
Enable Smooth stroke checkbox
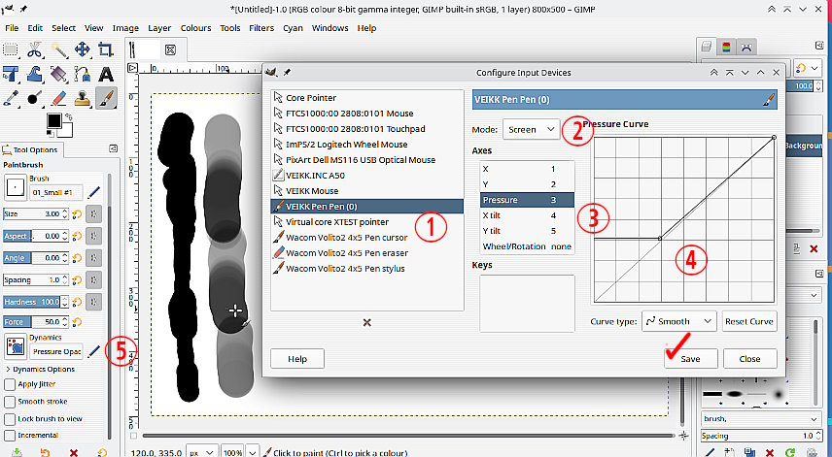10,402
